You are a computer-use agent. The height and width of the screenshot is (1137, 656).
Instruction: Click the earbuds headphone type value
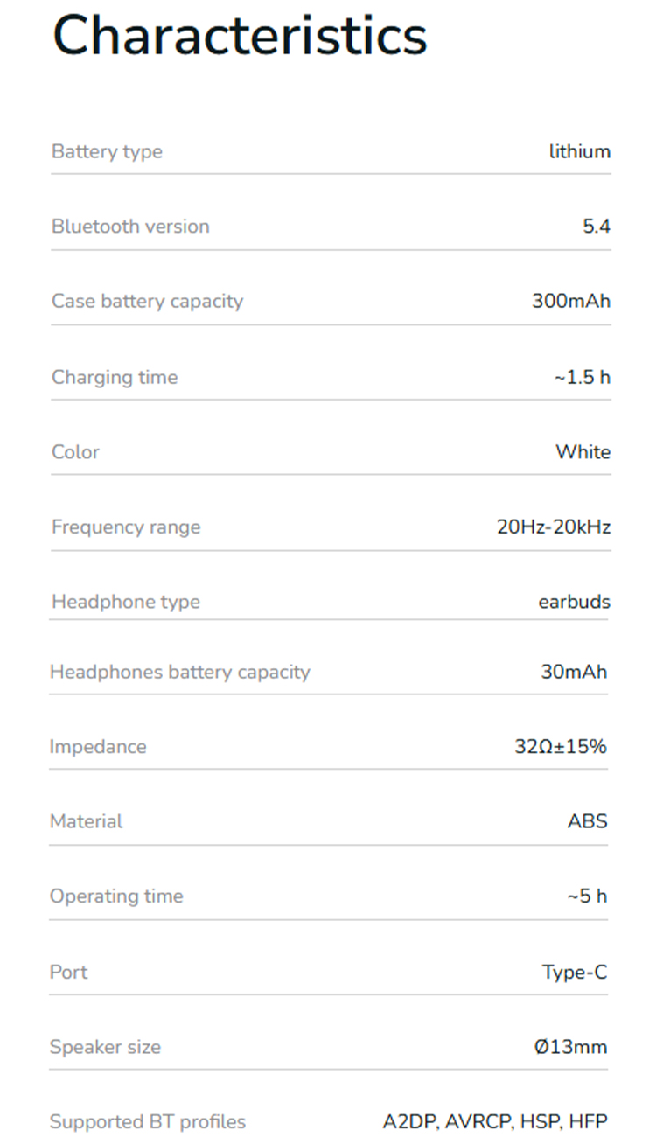pyautogui.click(x=575, y=602)
